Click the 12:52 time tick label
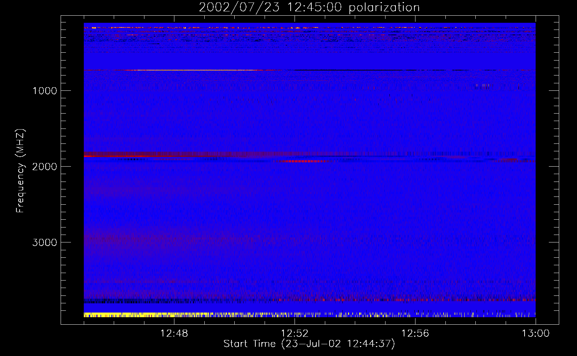This screenshot has height=356, width=577. (x=295, y=334)
